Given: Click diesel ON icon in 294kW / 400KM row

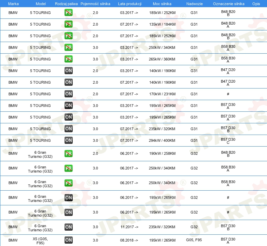Looking at the screenshot, I should click(x=69, y=140).
